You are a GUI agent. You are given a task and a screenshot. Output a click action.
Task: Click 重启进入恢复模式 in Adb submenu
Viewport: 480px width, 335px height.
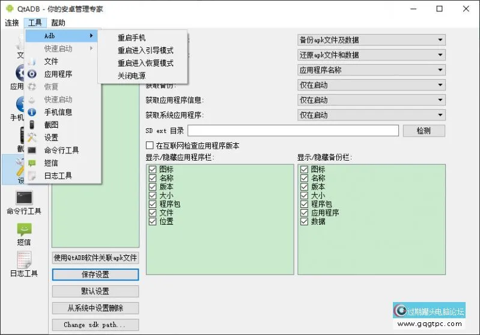pos(145,63)
